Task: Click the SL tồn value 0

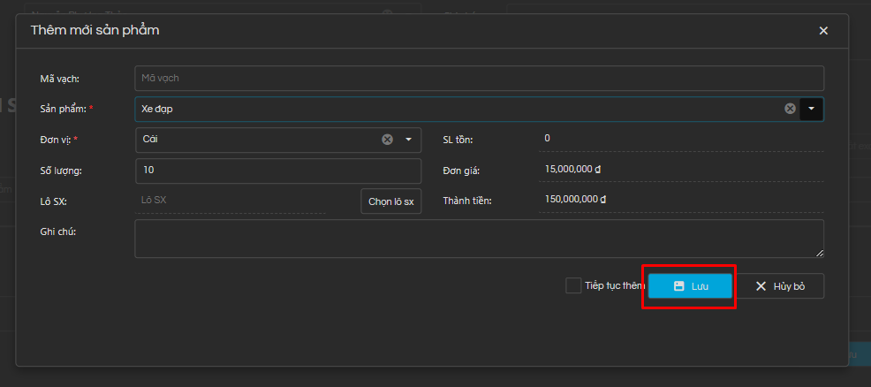Action: (x=548, y=139)
